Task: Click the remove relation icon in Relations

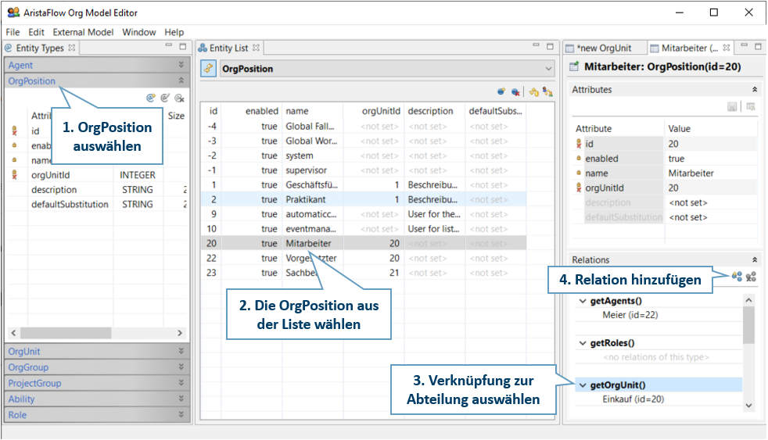Action: point(751,277)
